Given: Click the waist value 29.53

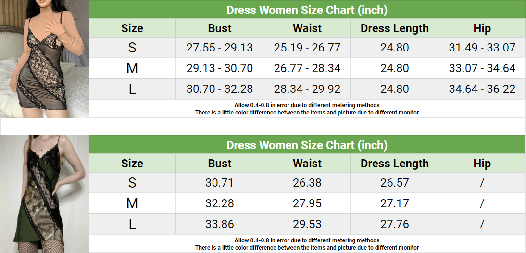Looking at the screenshot, I should point(307,224).
